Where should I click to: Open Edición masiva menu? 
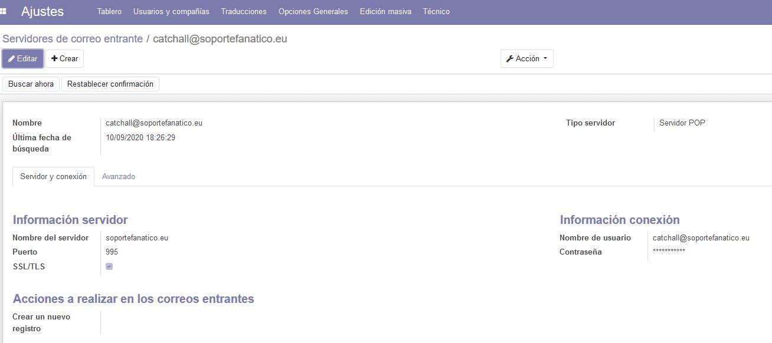click(x=385, y=11)
